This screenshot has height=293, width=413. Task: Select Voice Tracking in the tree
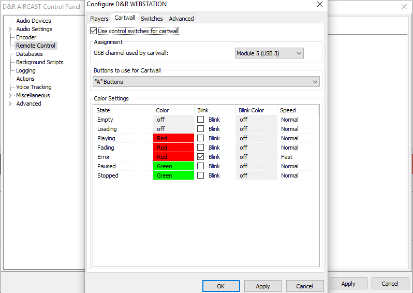click(34, 87)
